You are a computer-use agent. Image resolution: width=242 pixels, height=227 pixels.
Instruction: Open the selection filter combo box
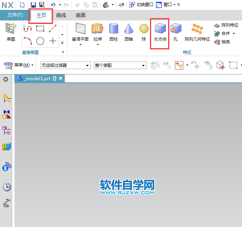pyautogui.click(x=66, y=65)
